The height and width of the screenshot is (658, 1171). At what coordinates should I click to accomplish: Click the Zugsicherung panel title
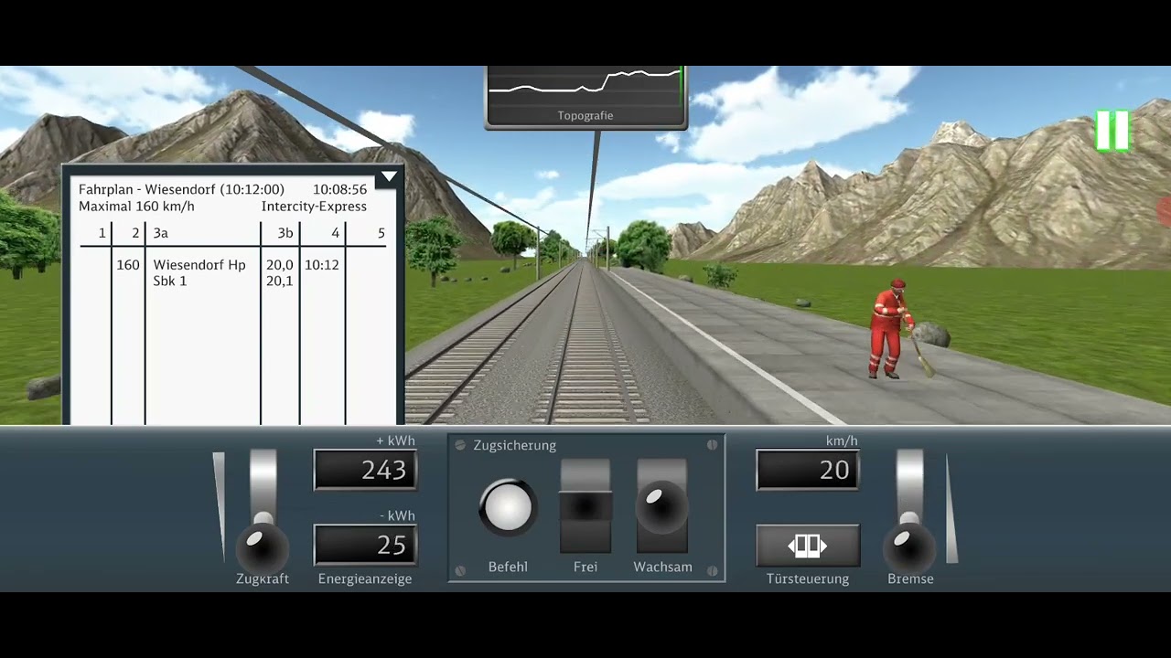point(514,445)
